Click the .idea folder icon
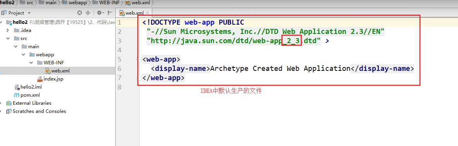 [x=16, y=30]
